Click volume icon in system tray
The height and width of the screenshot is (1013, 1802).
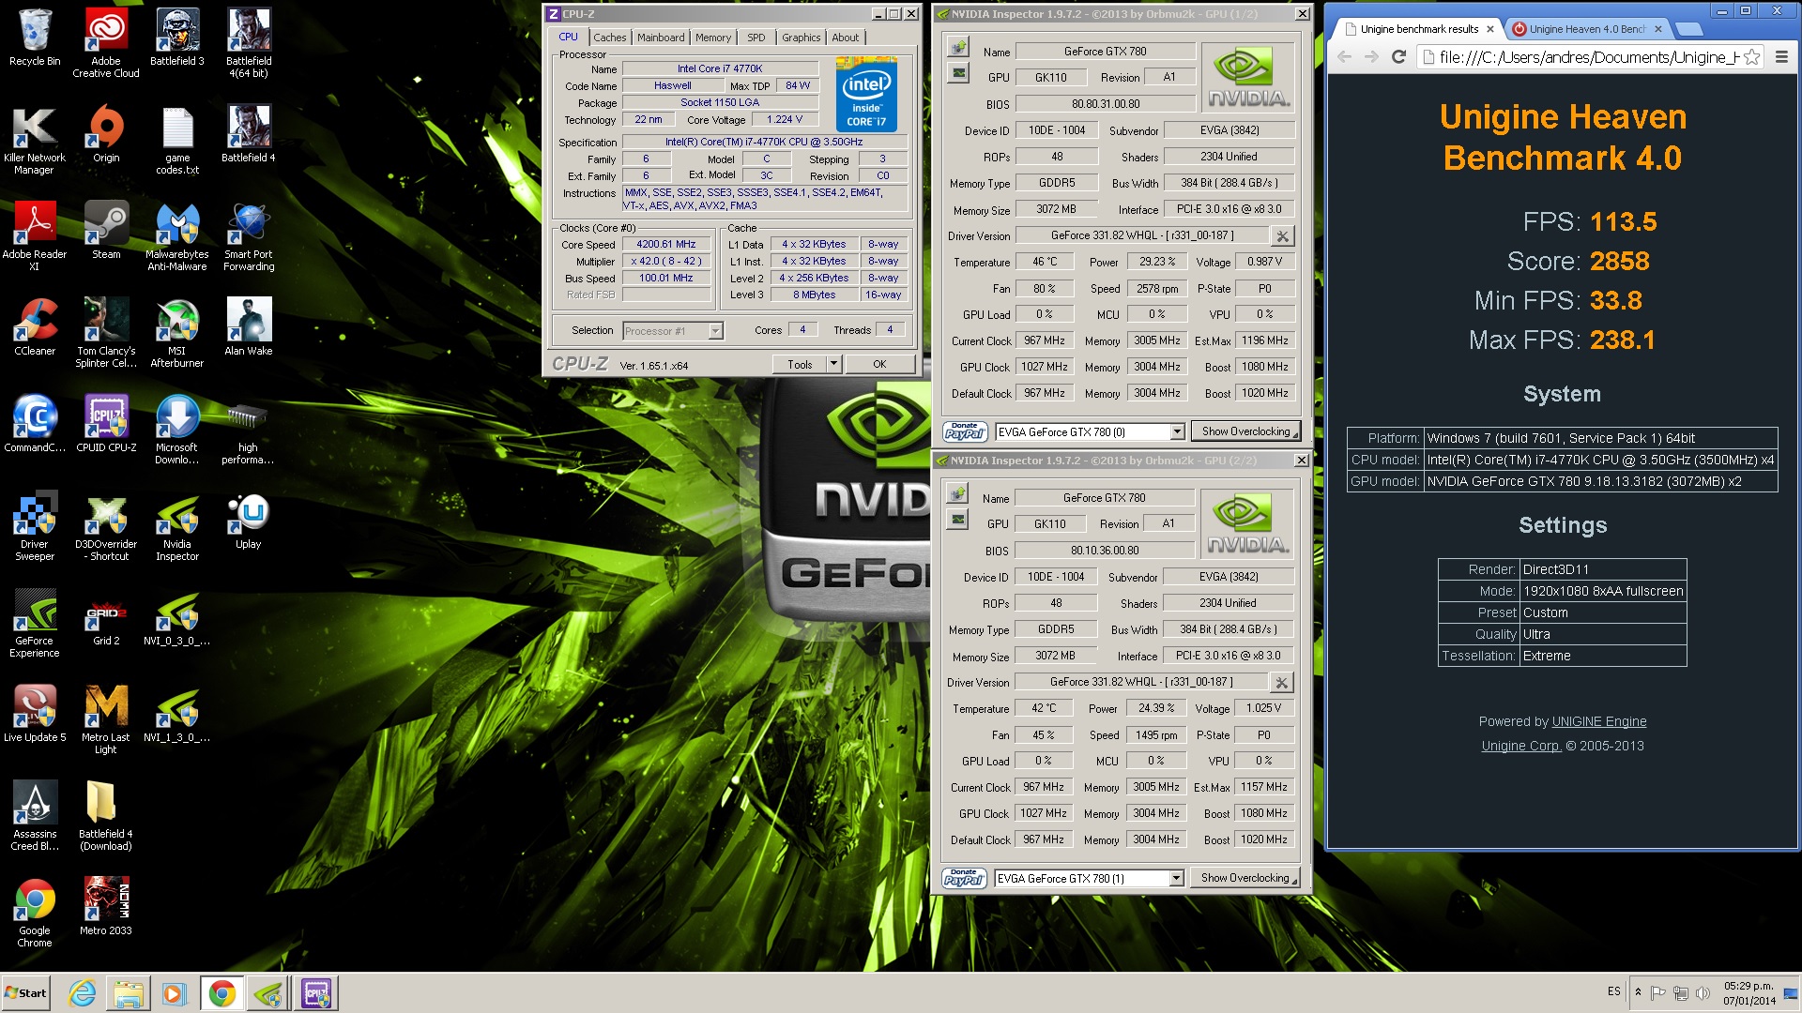coord(1703,992)
